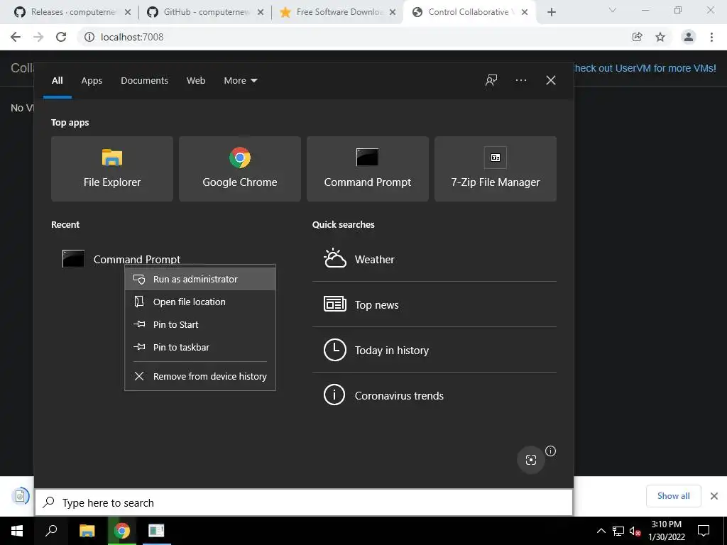
Task: Choose Pin to taskbar
Action: (x=200, y=347)
